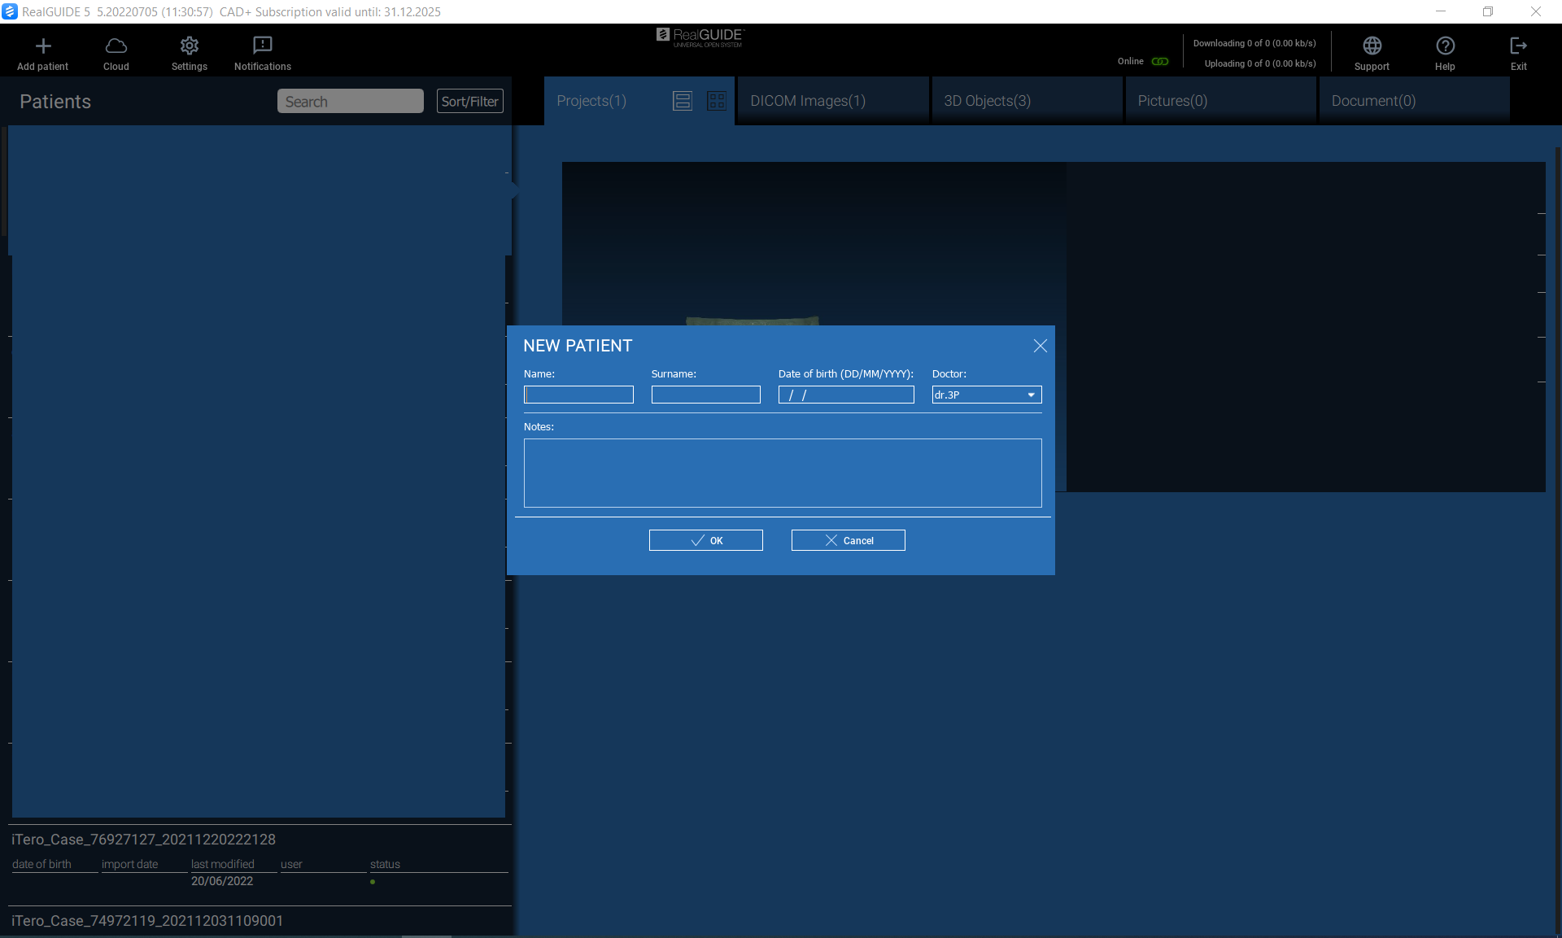Click the Online connection status indicator
Image resolution: width=1562 pixels, height=938 pixels.
click(x=1160, y=62)
